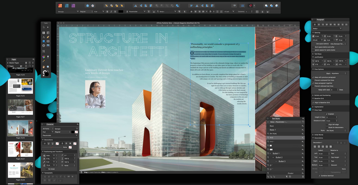Screen dimensions: 358x185
Task: Select the Artistic Text tool (A)
Action: [x=44, y=37]
